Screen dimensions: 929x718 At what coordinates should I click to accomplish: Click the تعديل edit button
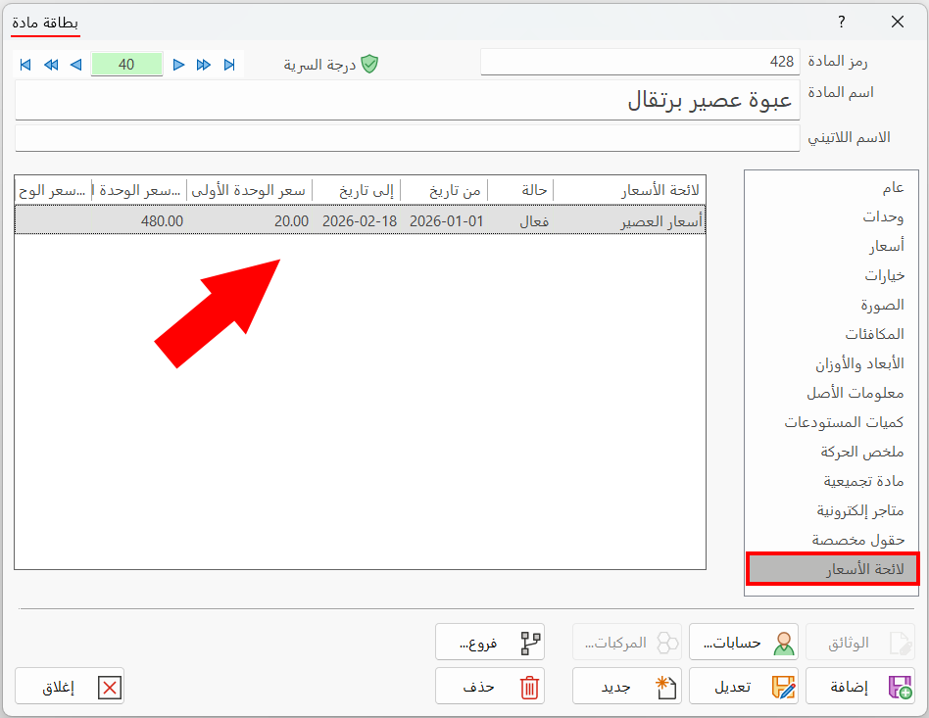click(744, 687)
